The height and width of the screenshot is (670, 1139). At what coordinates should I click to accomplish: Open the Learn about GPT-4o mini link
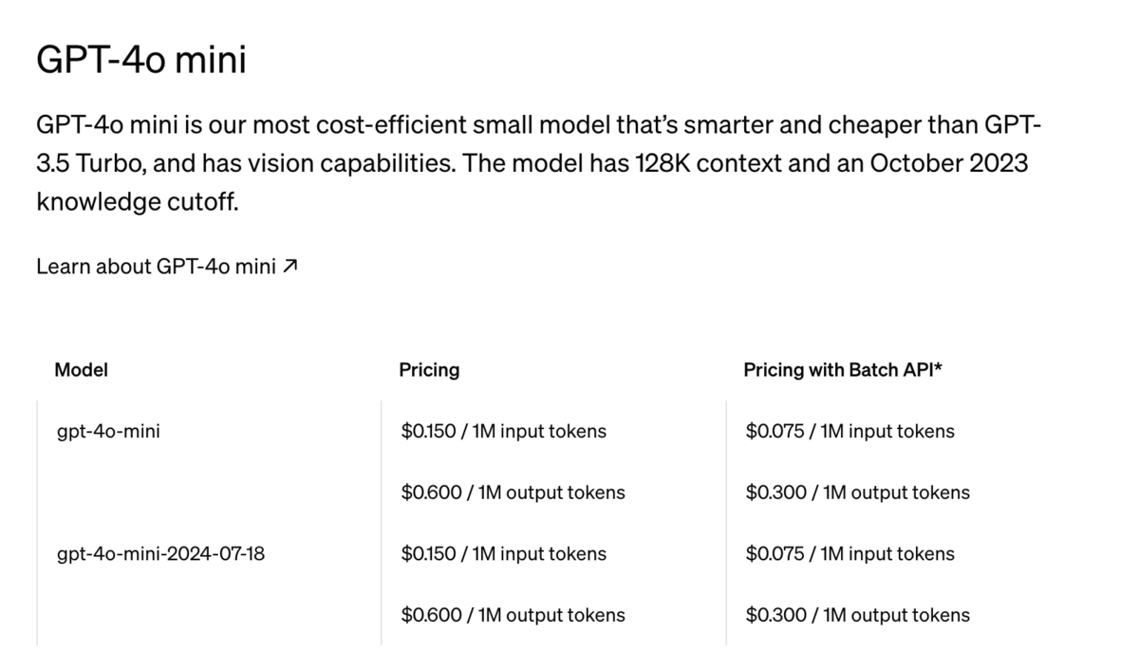point(167,267)
